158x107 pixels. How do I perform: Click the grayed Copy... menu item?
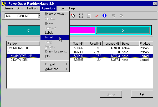[55, 42]
